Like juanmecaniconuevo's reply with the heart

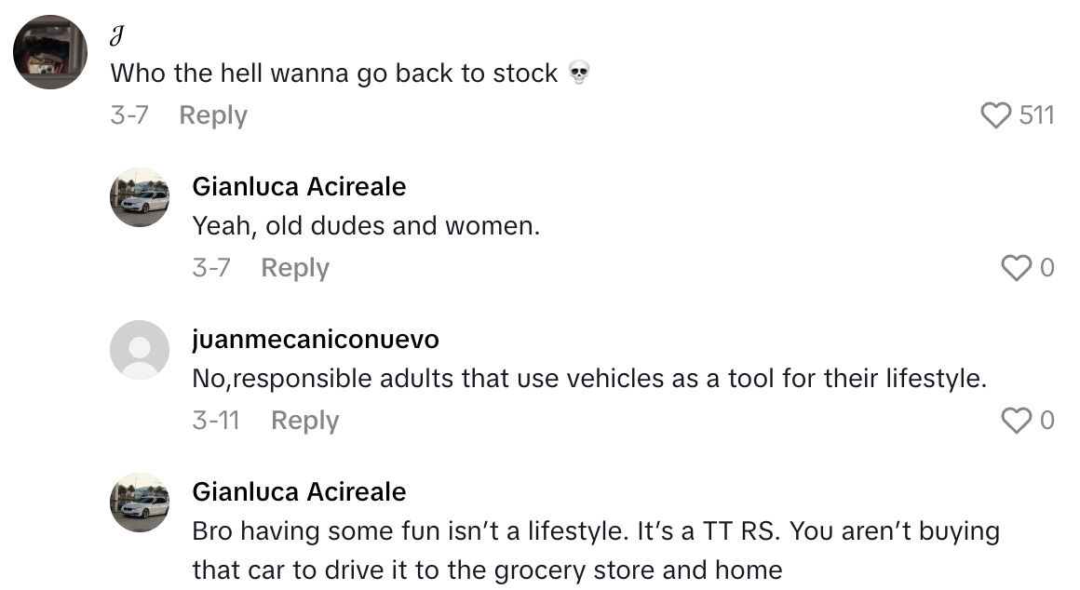coord(1015,421)
